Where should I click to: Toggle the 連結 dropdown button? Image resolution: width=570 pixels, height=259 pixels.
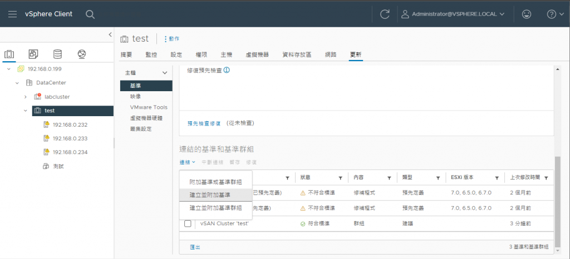(x=188, y=162)
